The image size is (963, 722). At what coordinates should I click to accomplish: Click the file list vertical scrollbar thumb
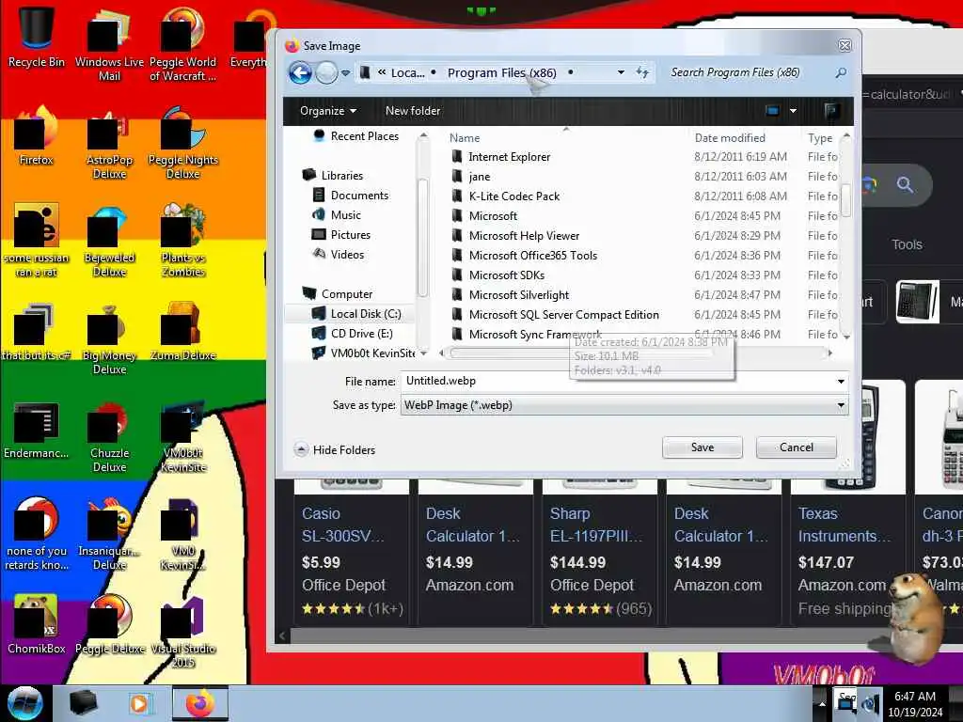point(845,199)
